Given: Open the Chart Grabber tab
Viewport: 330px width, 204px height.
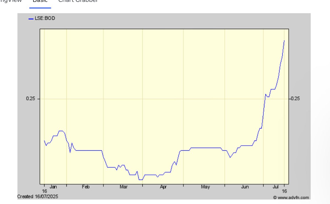Looking at the screenshot, I should click(x=78, y=1).
